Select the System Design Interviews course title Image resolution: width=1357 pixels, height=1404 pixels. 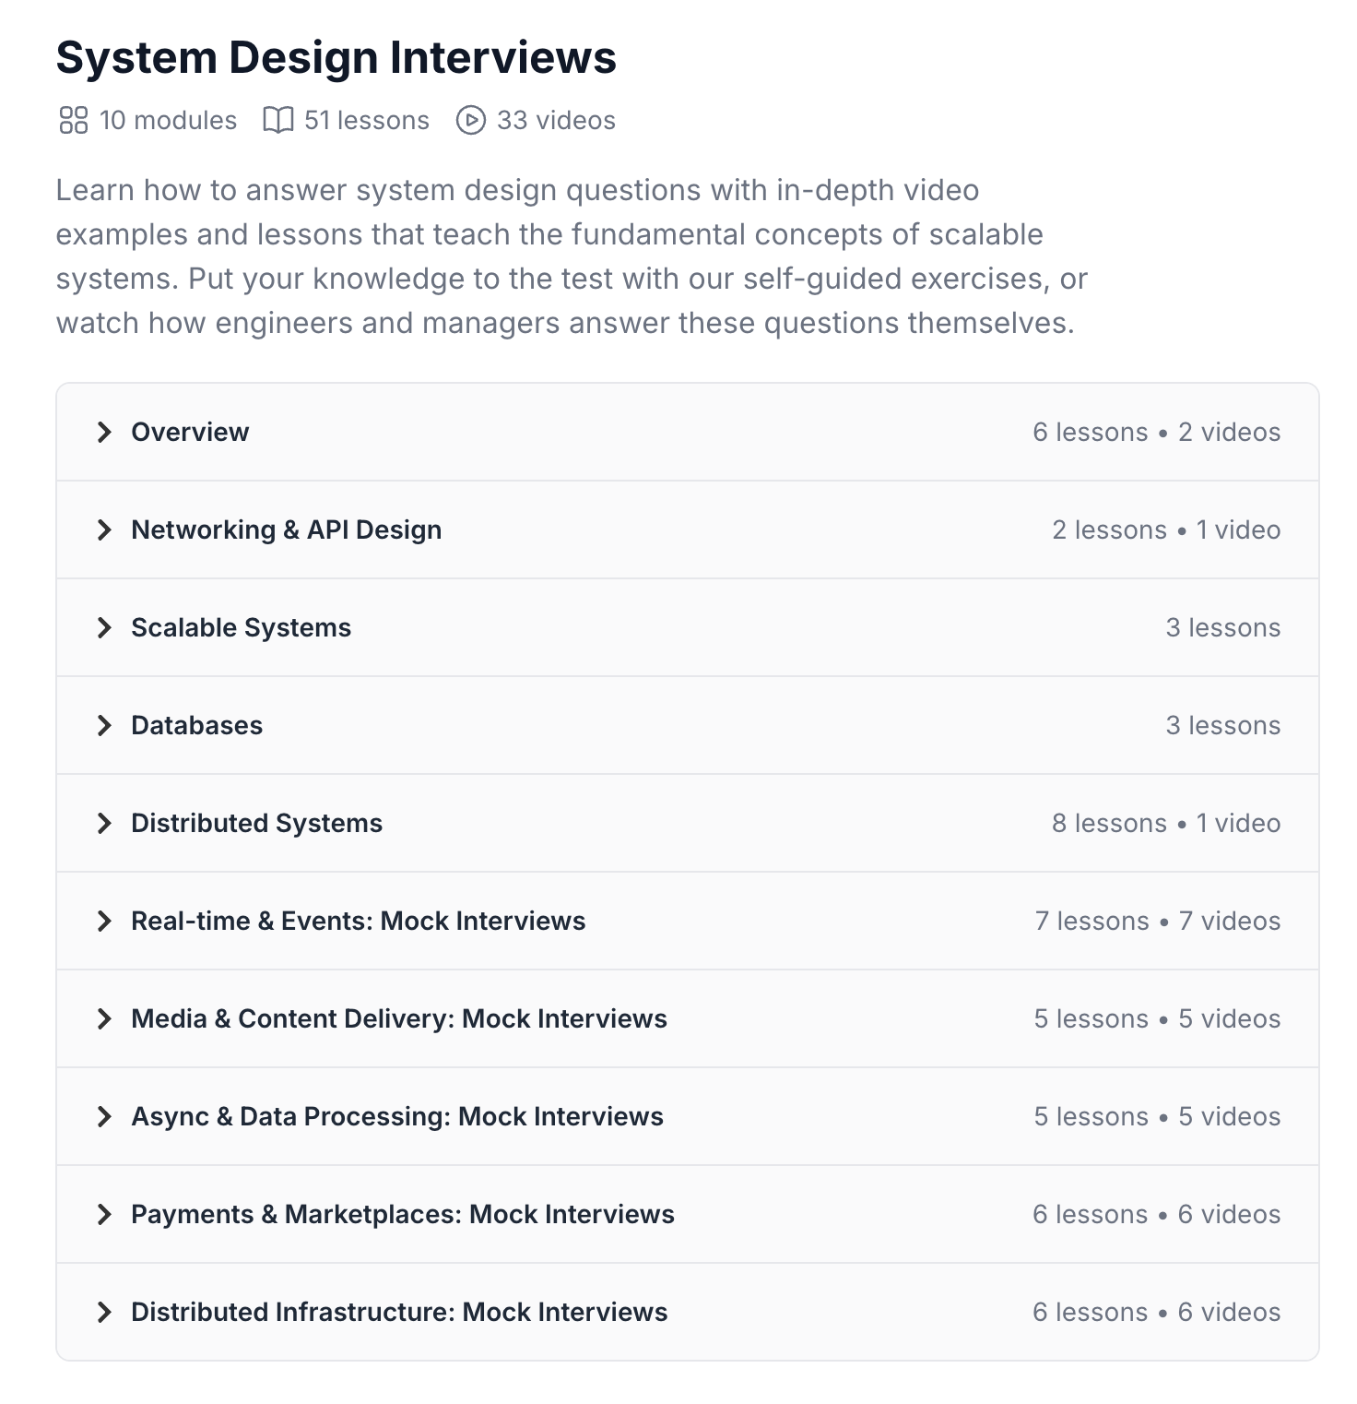pos(336,57)
